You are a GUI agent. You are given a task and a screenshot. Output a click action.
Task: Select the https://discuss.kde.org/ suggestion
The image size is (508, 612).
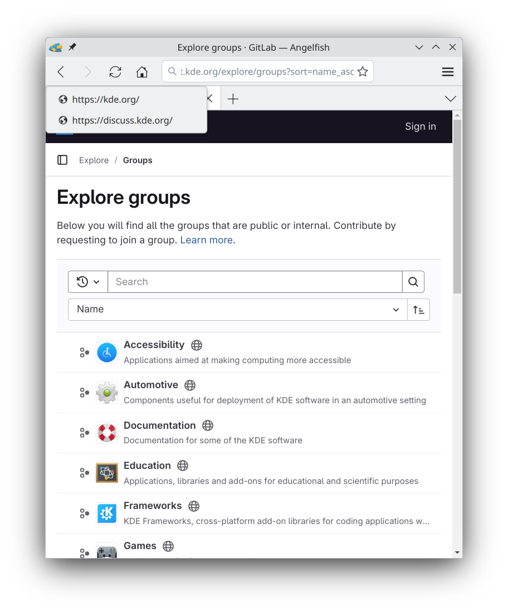click(x=126, y=121)
